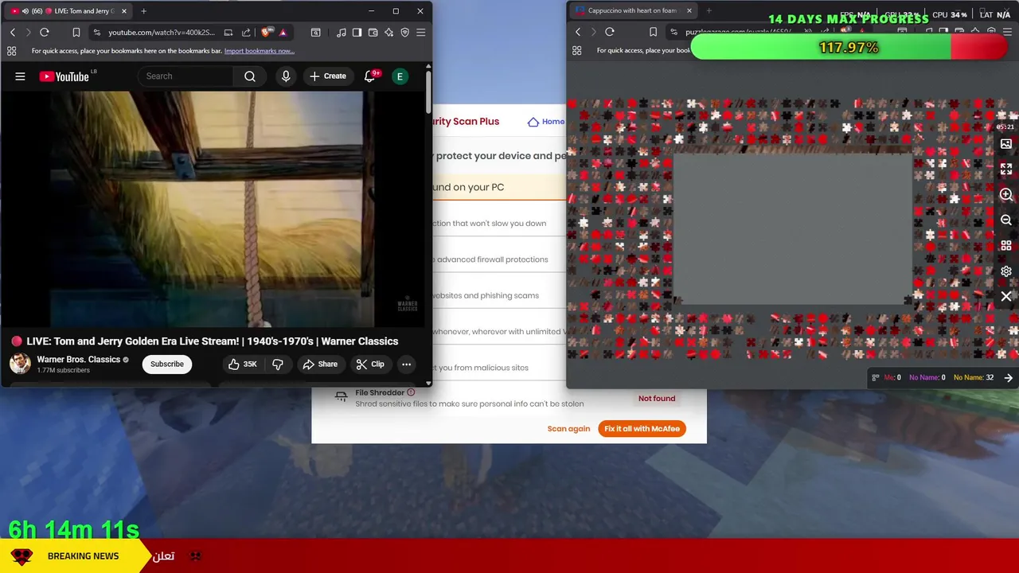Screen dimensions: 1019x573
Task: Open the Brave music playlist icon
Action: tap(342, 33)
